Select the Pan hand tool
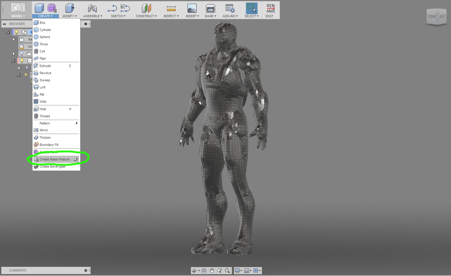This screenshot has width=451, height=276. click(x=212, y=271)
